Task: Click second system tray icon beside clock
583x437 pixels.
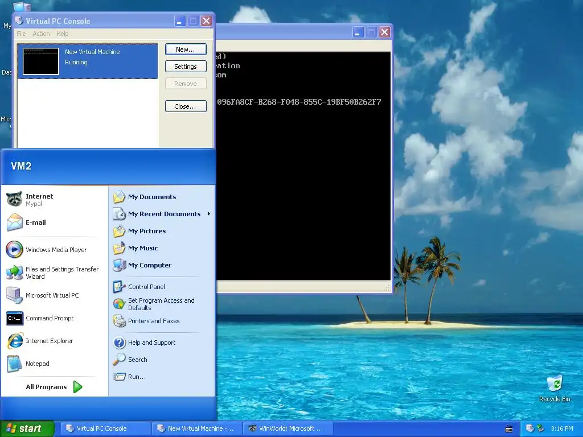Action: point(540,428)
